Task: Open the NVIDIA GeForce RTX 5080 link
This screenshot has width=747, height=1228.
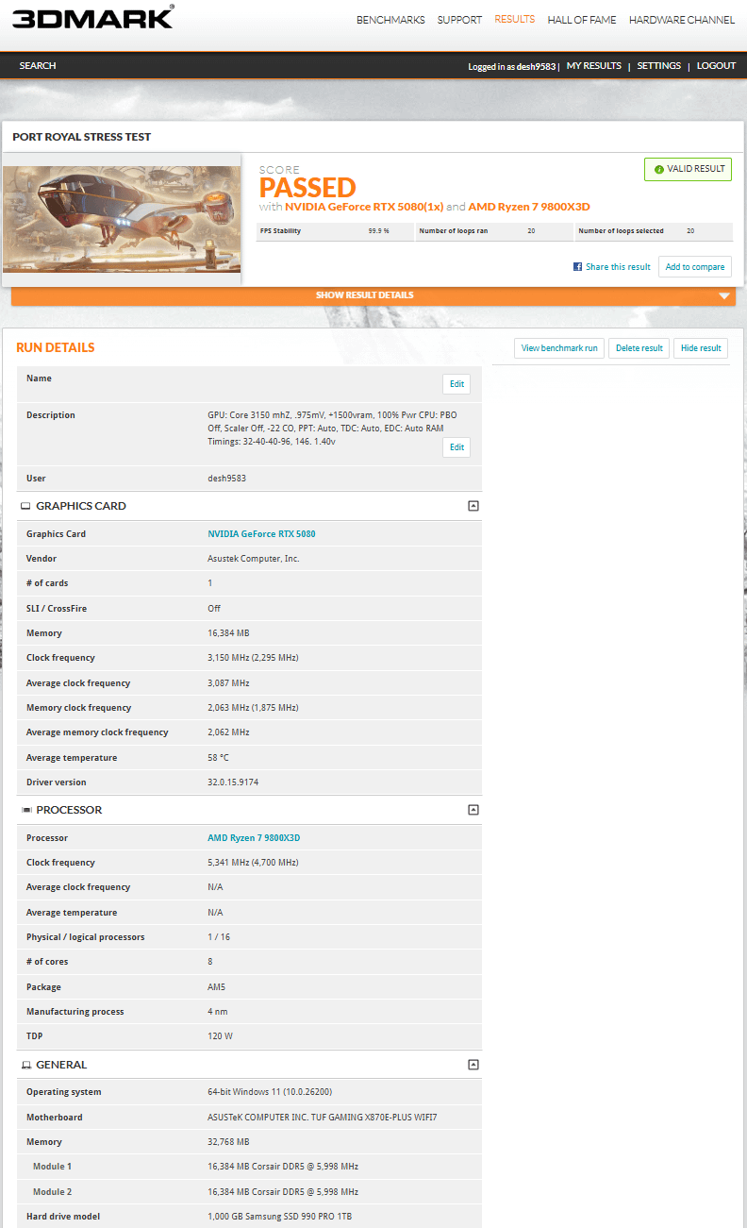Action: pyautogui.click(x=261, y=534)
